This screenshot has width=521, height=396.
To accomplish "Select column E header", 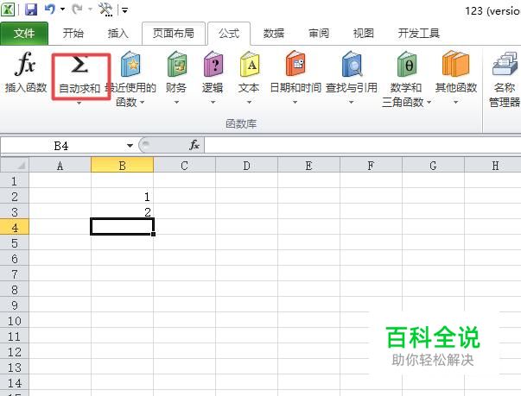I will tap(308, 165).
